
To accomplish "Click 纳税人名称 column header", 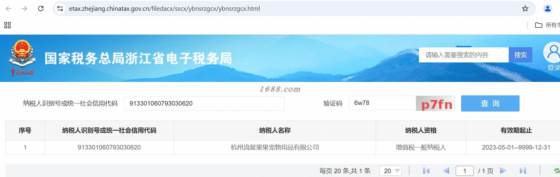I will coord(275,130).
